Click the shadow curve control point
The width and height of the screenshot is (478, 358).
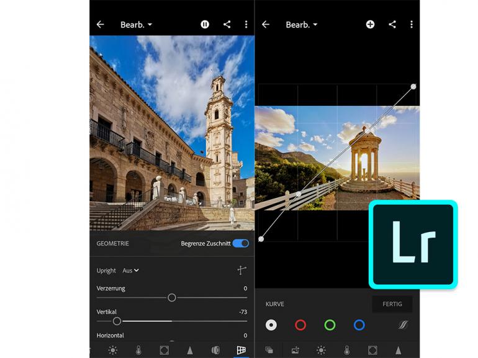pyautogui.click(x=299, y=194)
